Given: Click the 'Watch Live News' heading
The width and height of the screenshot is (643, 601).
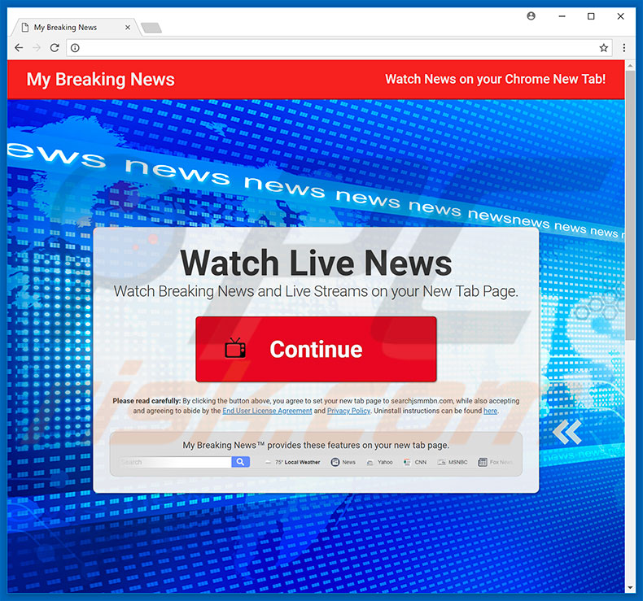Looking at the screenshot, I should coord(316,263).
